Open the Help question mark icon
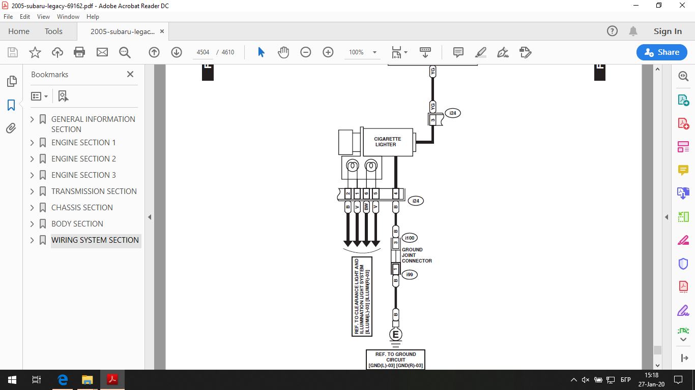The height and width of the screenshot is (390, 695). (612, 31)
